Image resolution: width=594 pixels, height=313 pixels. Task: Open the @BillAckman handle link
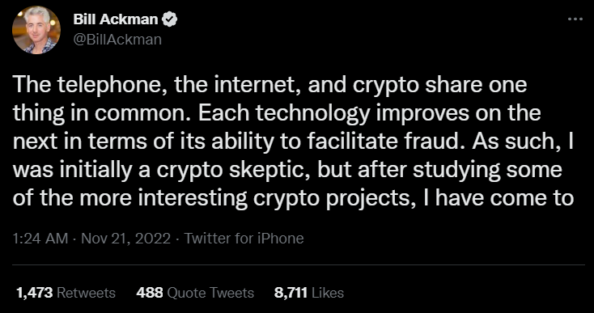pos(117,40)
